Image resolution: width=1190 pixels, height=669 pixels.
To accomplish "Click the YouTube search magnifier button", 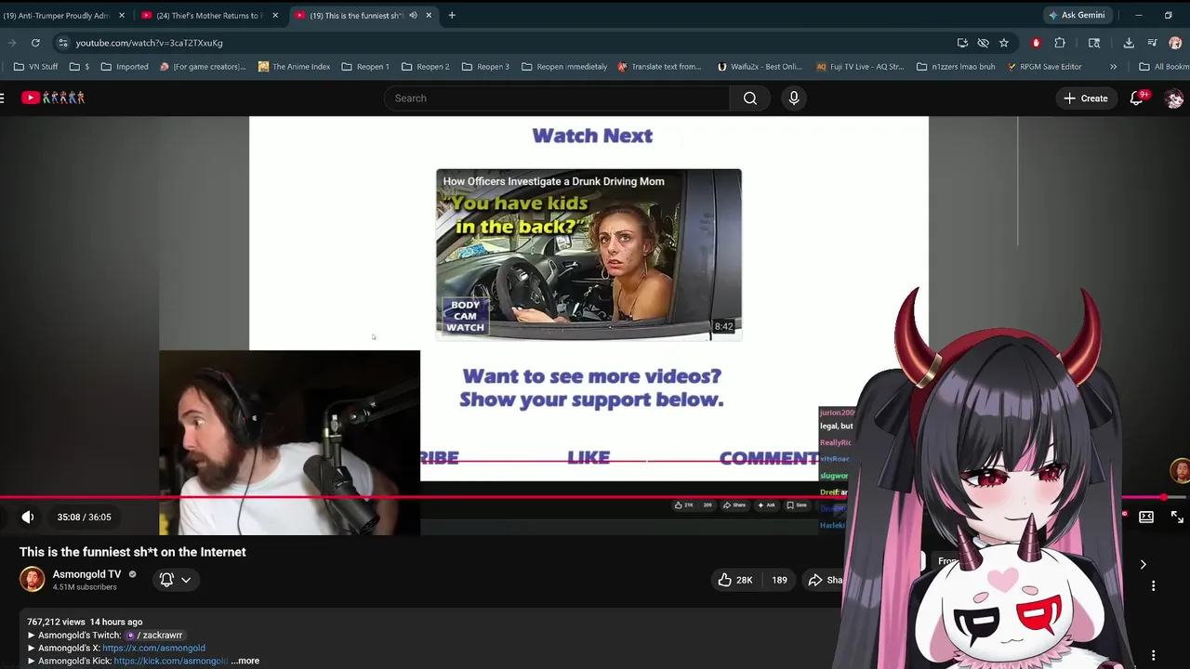I will tap(750, 98).
